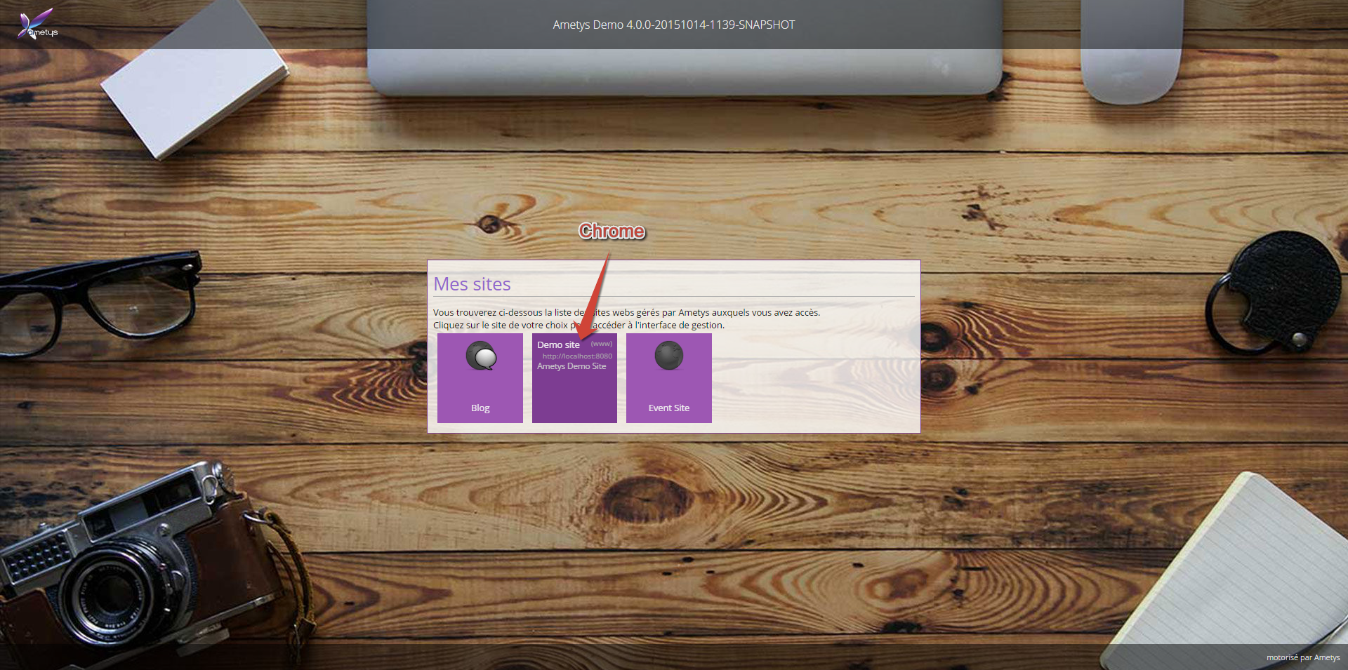Click empty purple area below Event Site icon
1348x670 pixels.
click(668, 386)
